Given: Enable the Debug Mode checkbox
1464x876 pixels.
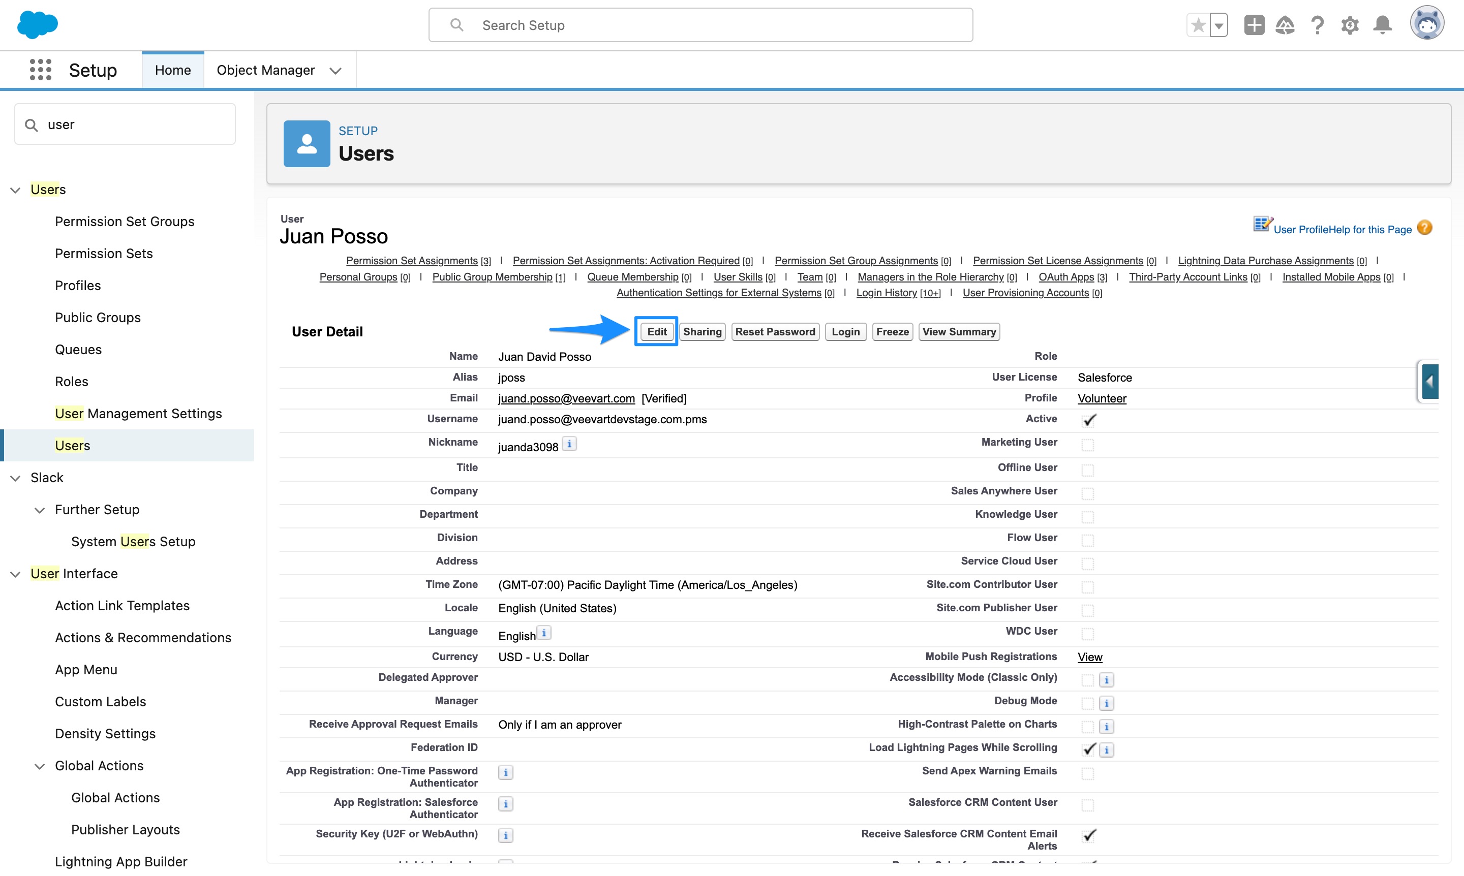Looking at the screenshot, I should point(1087,703).
